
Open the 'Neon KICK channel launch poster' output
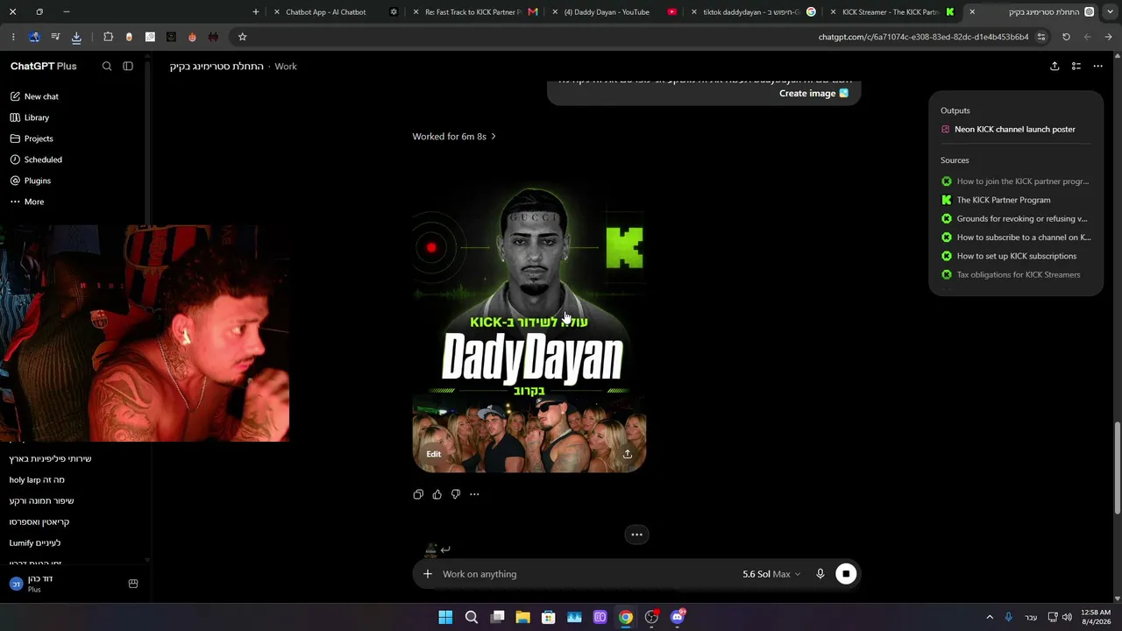pos(1015,130)
